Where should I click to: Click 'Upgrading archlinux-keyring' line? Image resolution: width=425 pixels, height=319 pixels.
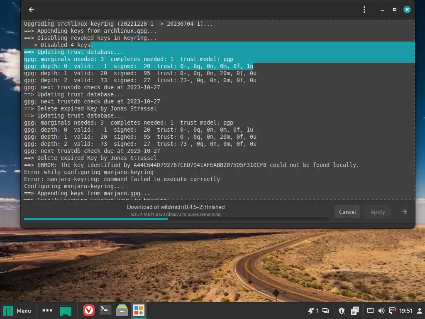click(x=118, y=24)
